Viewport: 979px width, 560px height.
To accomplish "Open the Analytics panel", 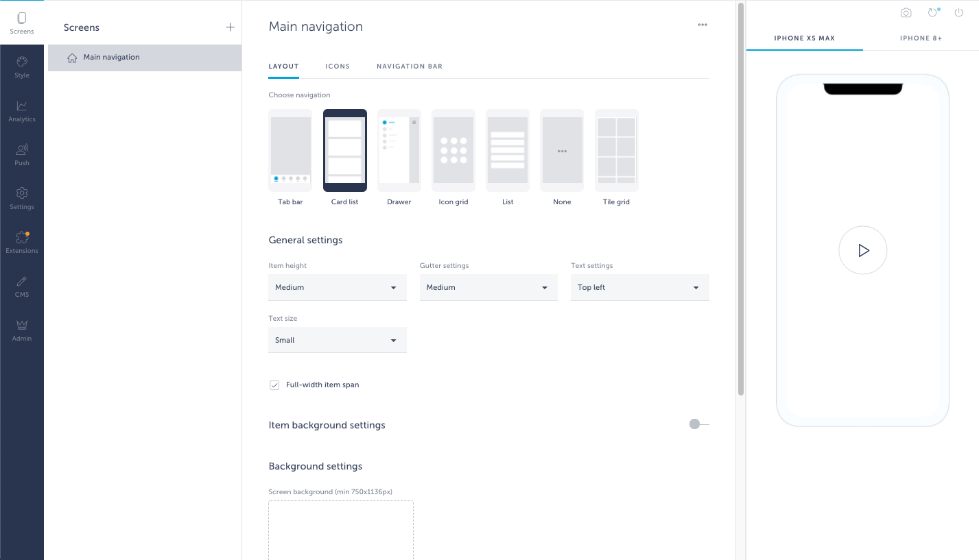I will tap(21, 111).
